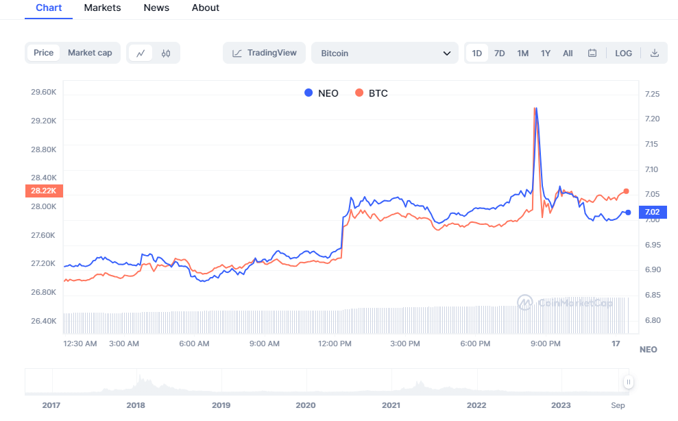Click the Sep timeline navigator label
This screenshot has height=421, width=678.
[618, 405]
